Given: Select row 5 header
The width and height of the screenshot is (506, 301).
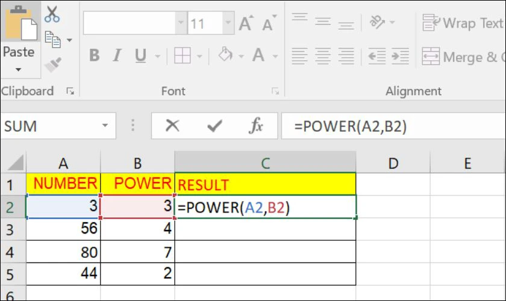Looking at the screenshot, I should (13, 275).
